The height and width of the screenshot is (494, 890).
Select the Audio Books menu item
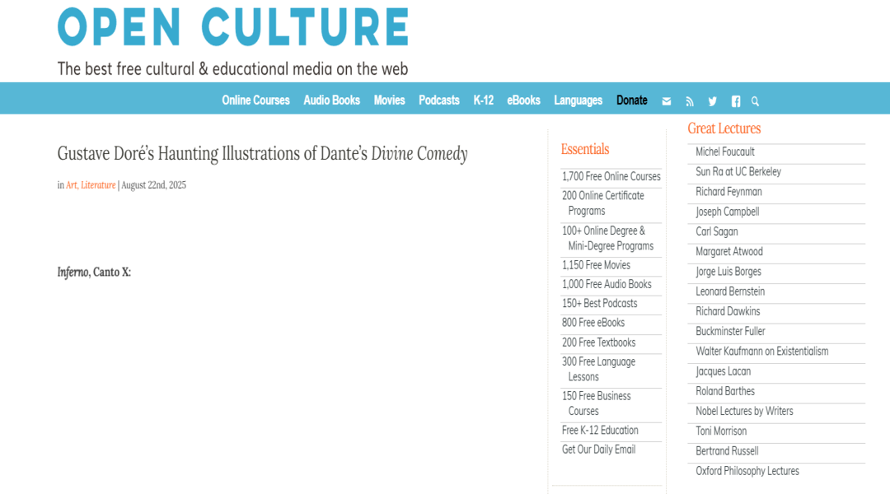tap(331, 100)
